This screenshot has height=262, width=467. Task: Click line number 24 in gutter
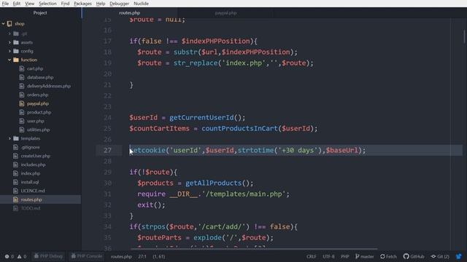click(x=107, y=118)
